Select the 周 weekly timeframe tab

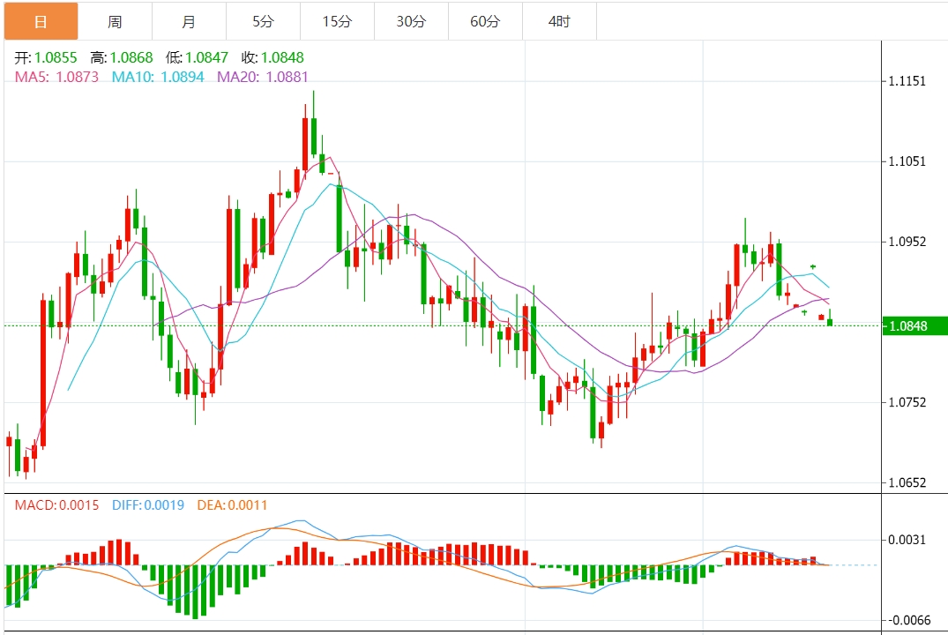pyautogui.click(x=115, y=21)
